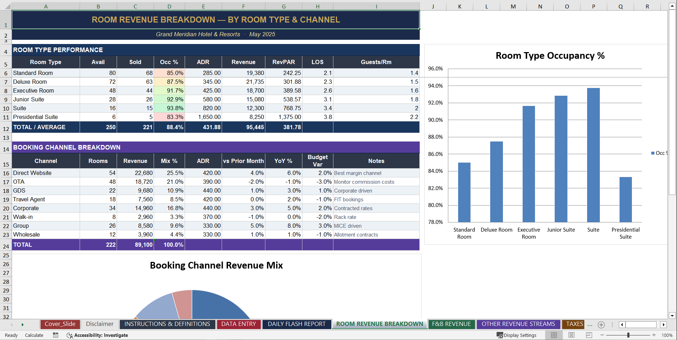This screenshot has height=340, width=677.
Task: Click the Calculate status bar indicator
Action: pos(34,335)
